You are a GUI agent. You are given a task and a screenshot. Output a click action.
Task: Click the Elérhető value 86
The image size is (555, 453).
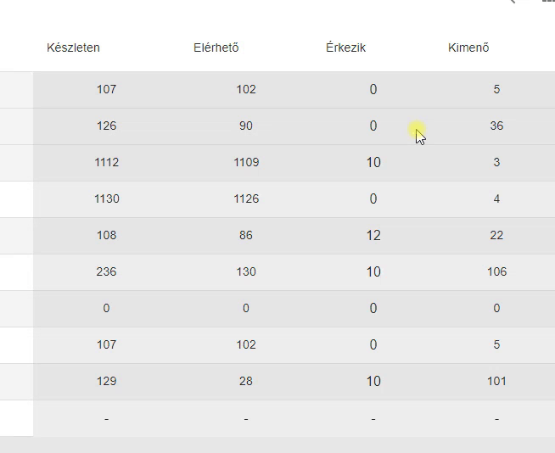pos(246,235)
